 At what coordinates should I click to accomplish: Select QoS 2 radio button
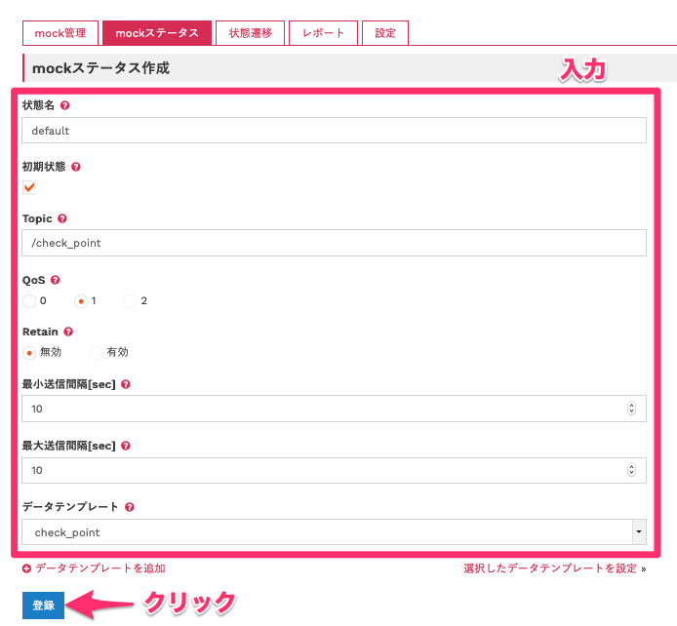(130, 301)
